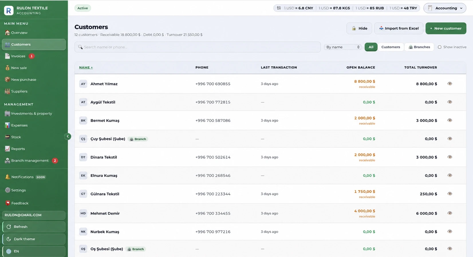This screenshot has height=257, width=473.
Task: Open the EN language selector
Action: pyautogui.click(x=34, y=251)
